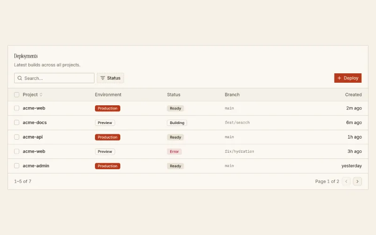This screenshot has width=376, height=235.
Task: Focus the Search input field
Action: tap(54, 78)
